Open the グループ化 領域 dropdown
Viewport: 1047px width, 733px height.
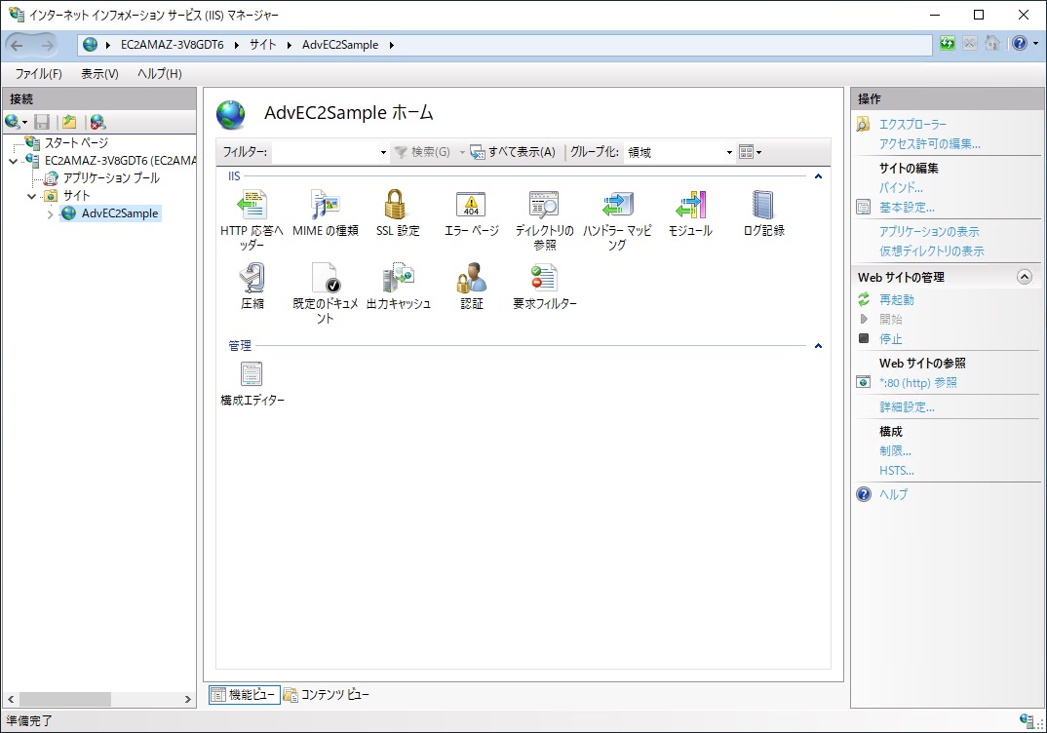[x=729, y=152]
